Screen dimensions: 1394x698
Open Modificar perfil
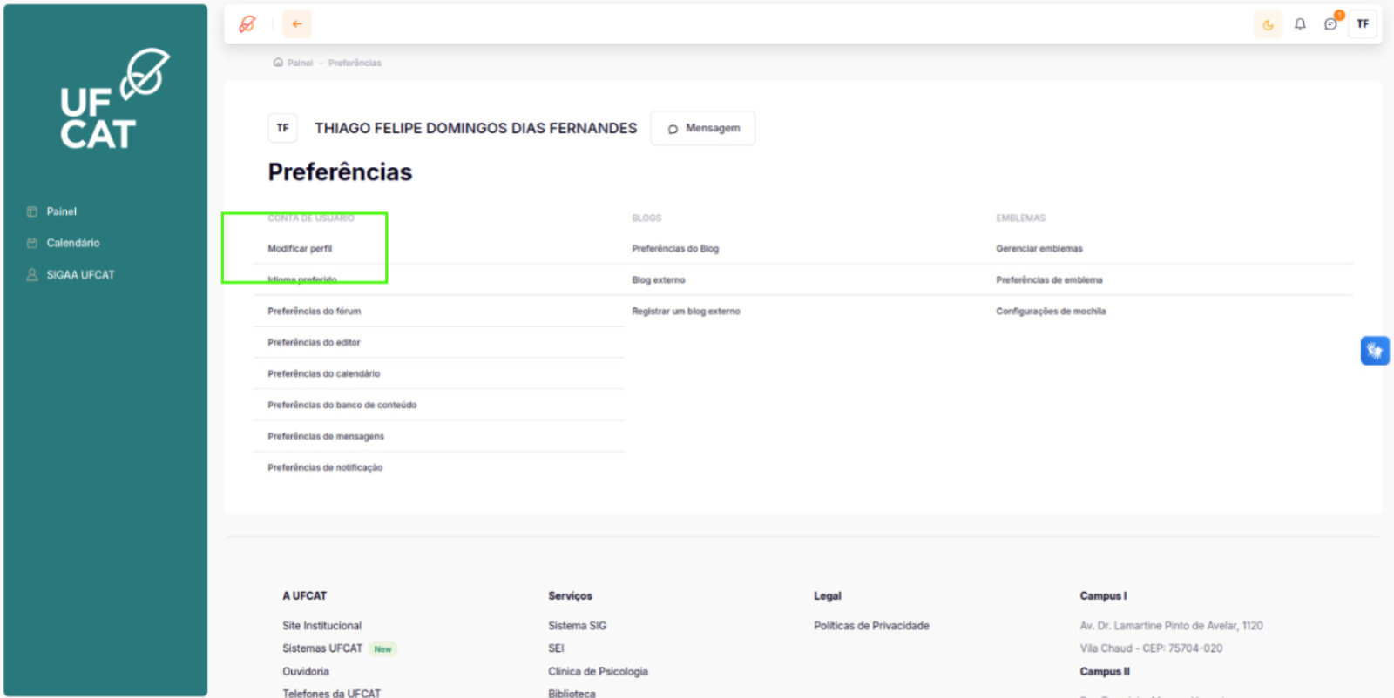[x=300, y=249]
